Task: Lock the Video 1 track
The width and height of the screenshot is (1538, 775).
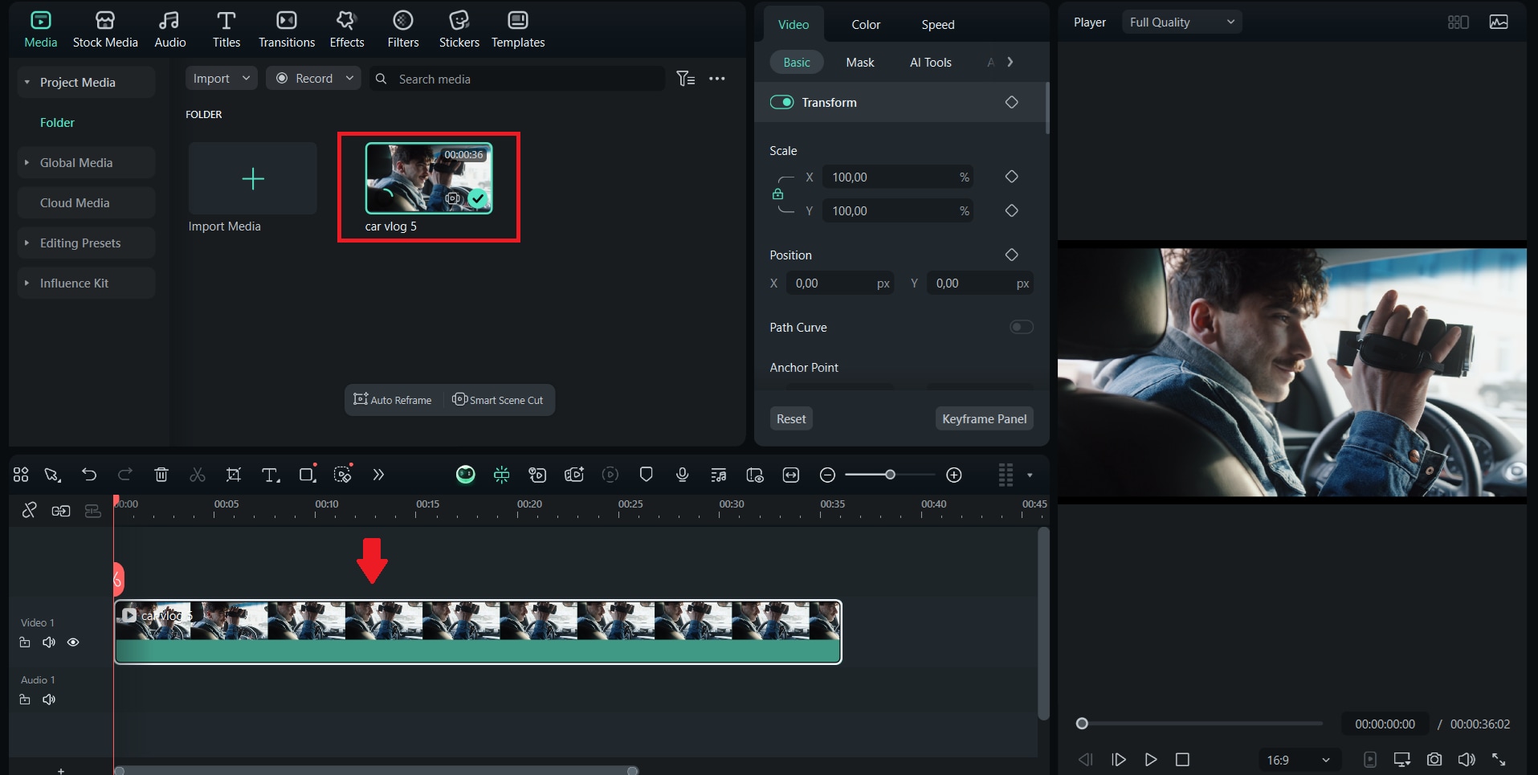Action: tap(25, 642)
